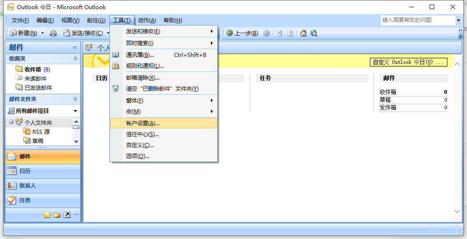Image resolution: width=467 pixels, height=239 pixels.
Task: Open the 已发送邮件 folder
Action: click(34, 87)
